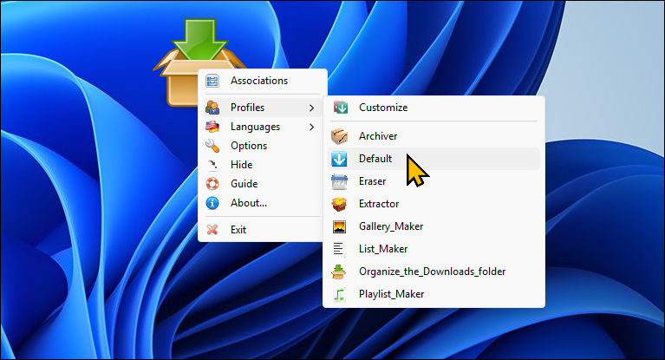Viewport: 665px width, 360px height.
Task: Click the Options wrench icon
Action: click(212, 146)
